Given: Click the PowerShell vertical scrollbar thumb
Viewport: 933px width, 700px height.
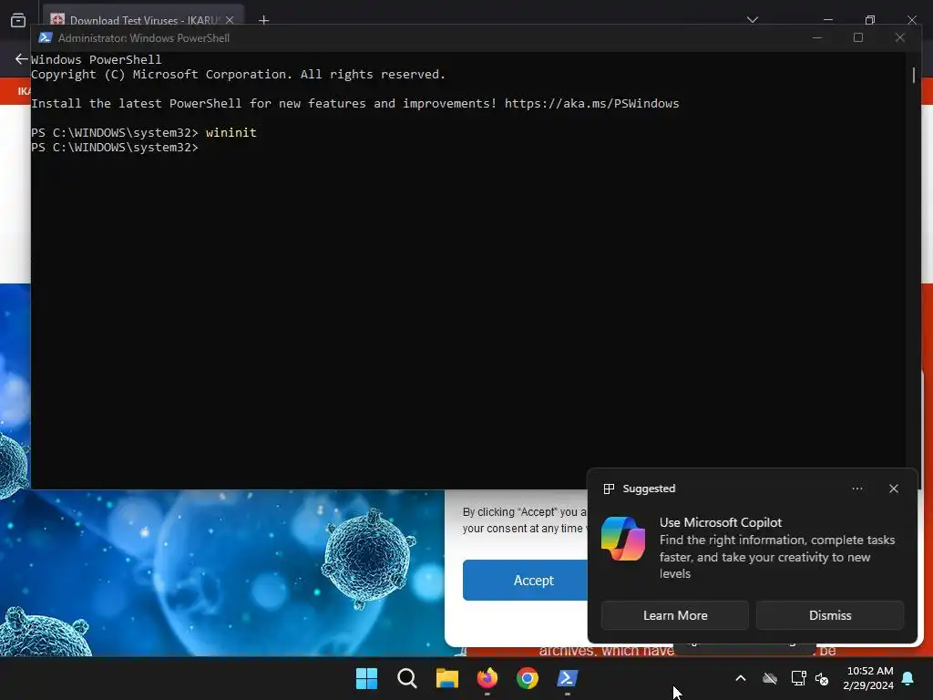Looking at the screenshot, I should [x=913, y=75].
